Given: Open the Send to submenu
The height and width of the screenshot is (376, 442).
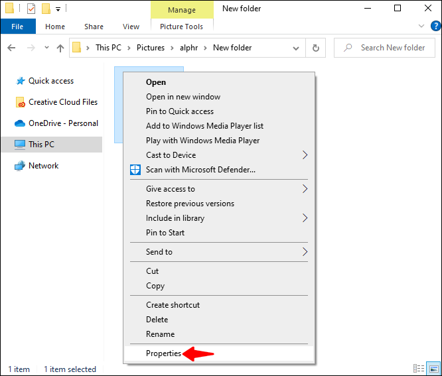Looking at the screenshot, I should (x=219, y=252).
